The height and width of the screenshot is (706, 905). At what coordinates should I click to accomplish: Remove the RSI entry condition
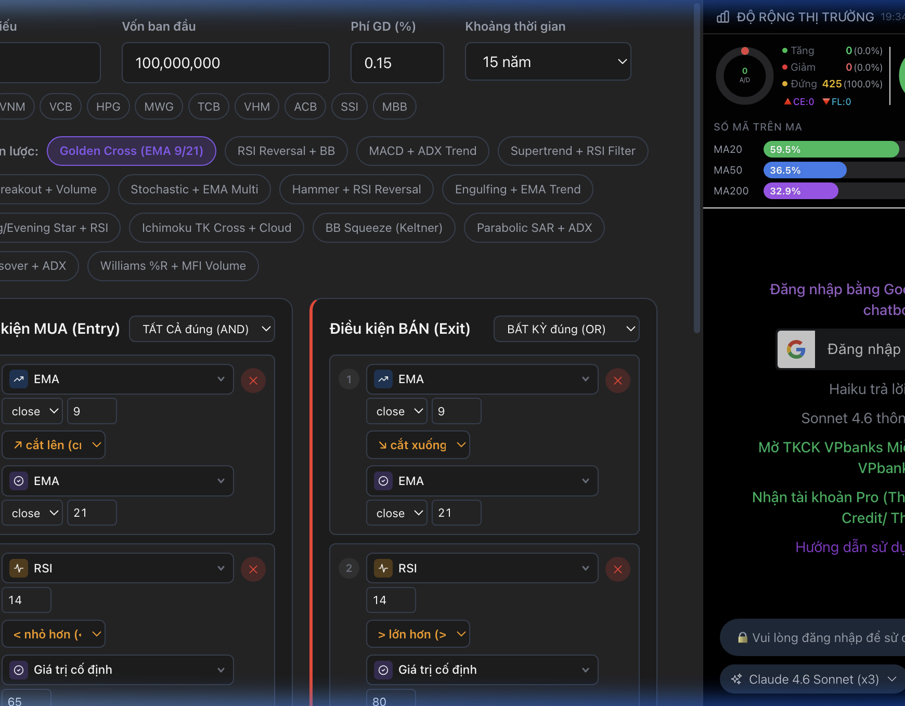[253, 569]
